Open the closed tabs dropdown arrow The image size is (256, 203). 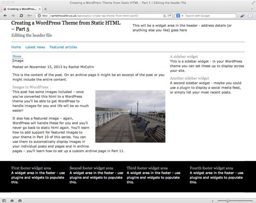click(x=252, y=9)
